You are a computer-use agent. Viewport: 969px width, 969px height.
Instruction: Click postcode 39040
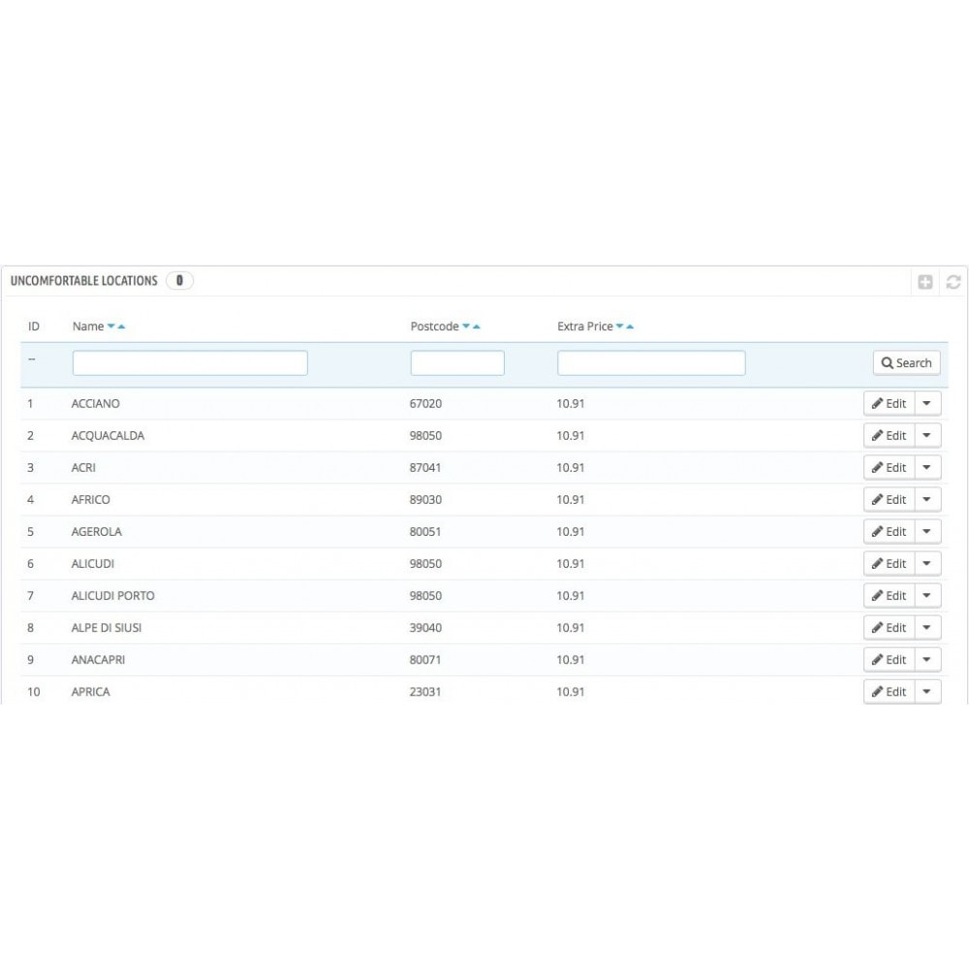click(x=425, y=629)
